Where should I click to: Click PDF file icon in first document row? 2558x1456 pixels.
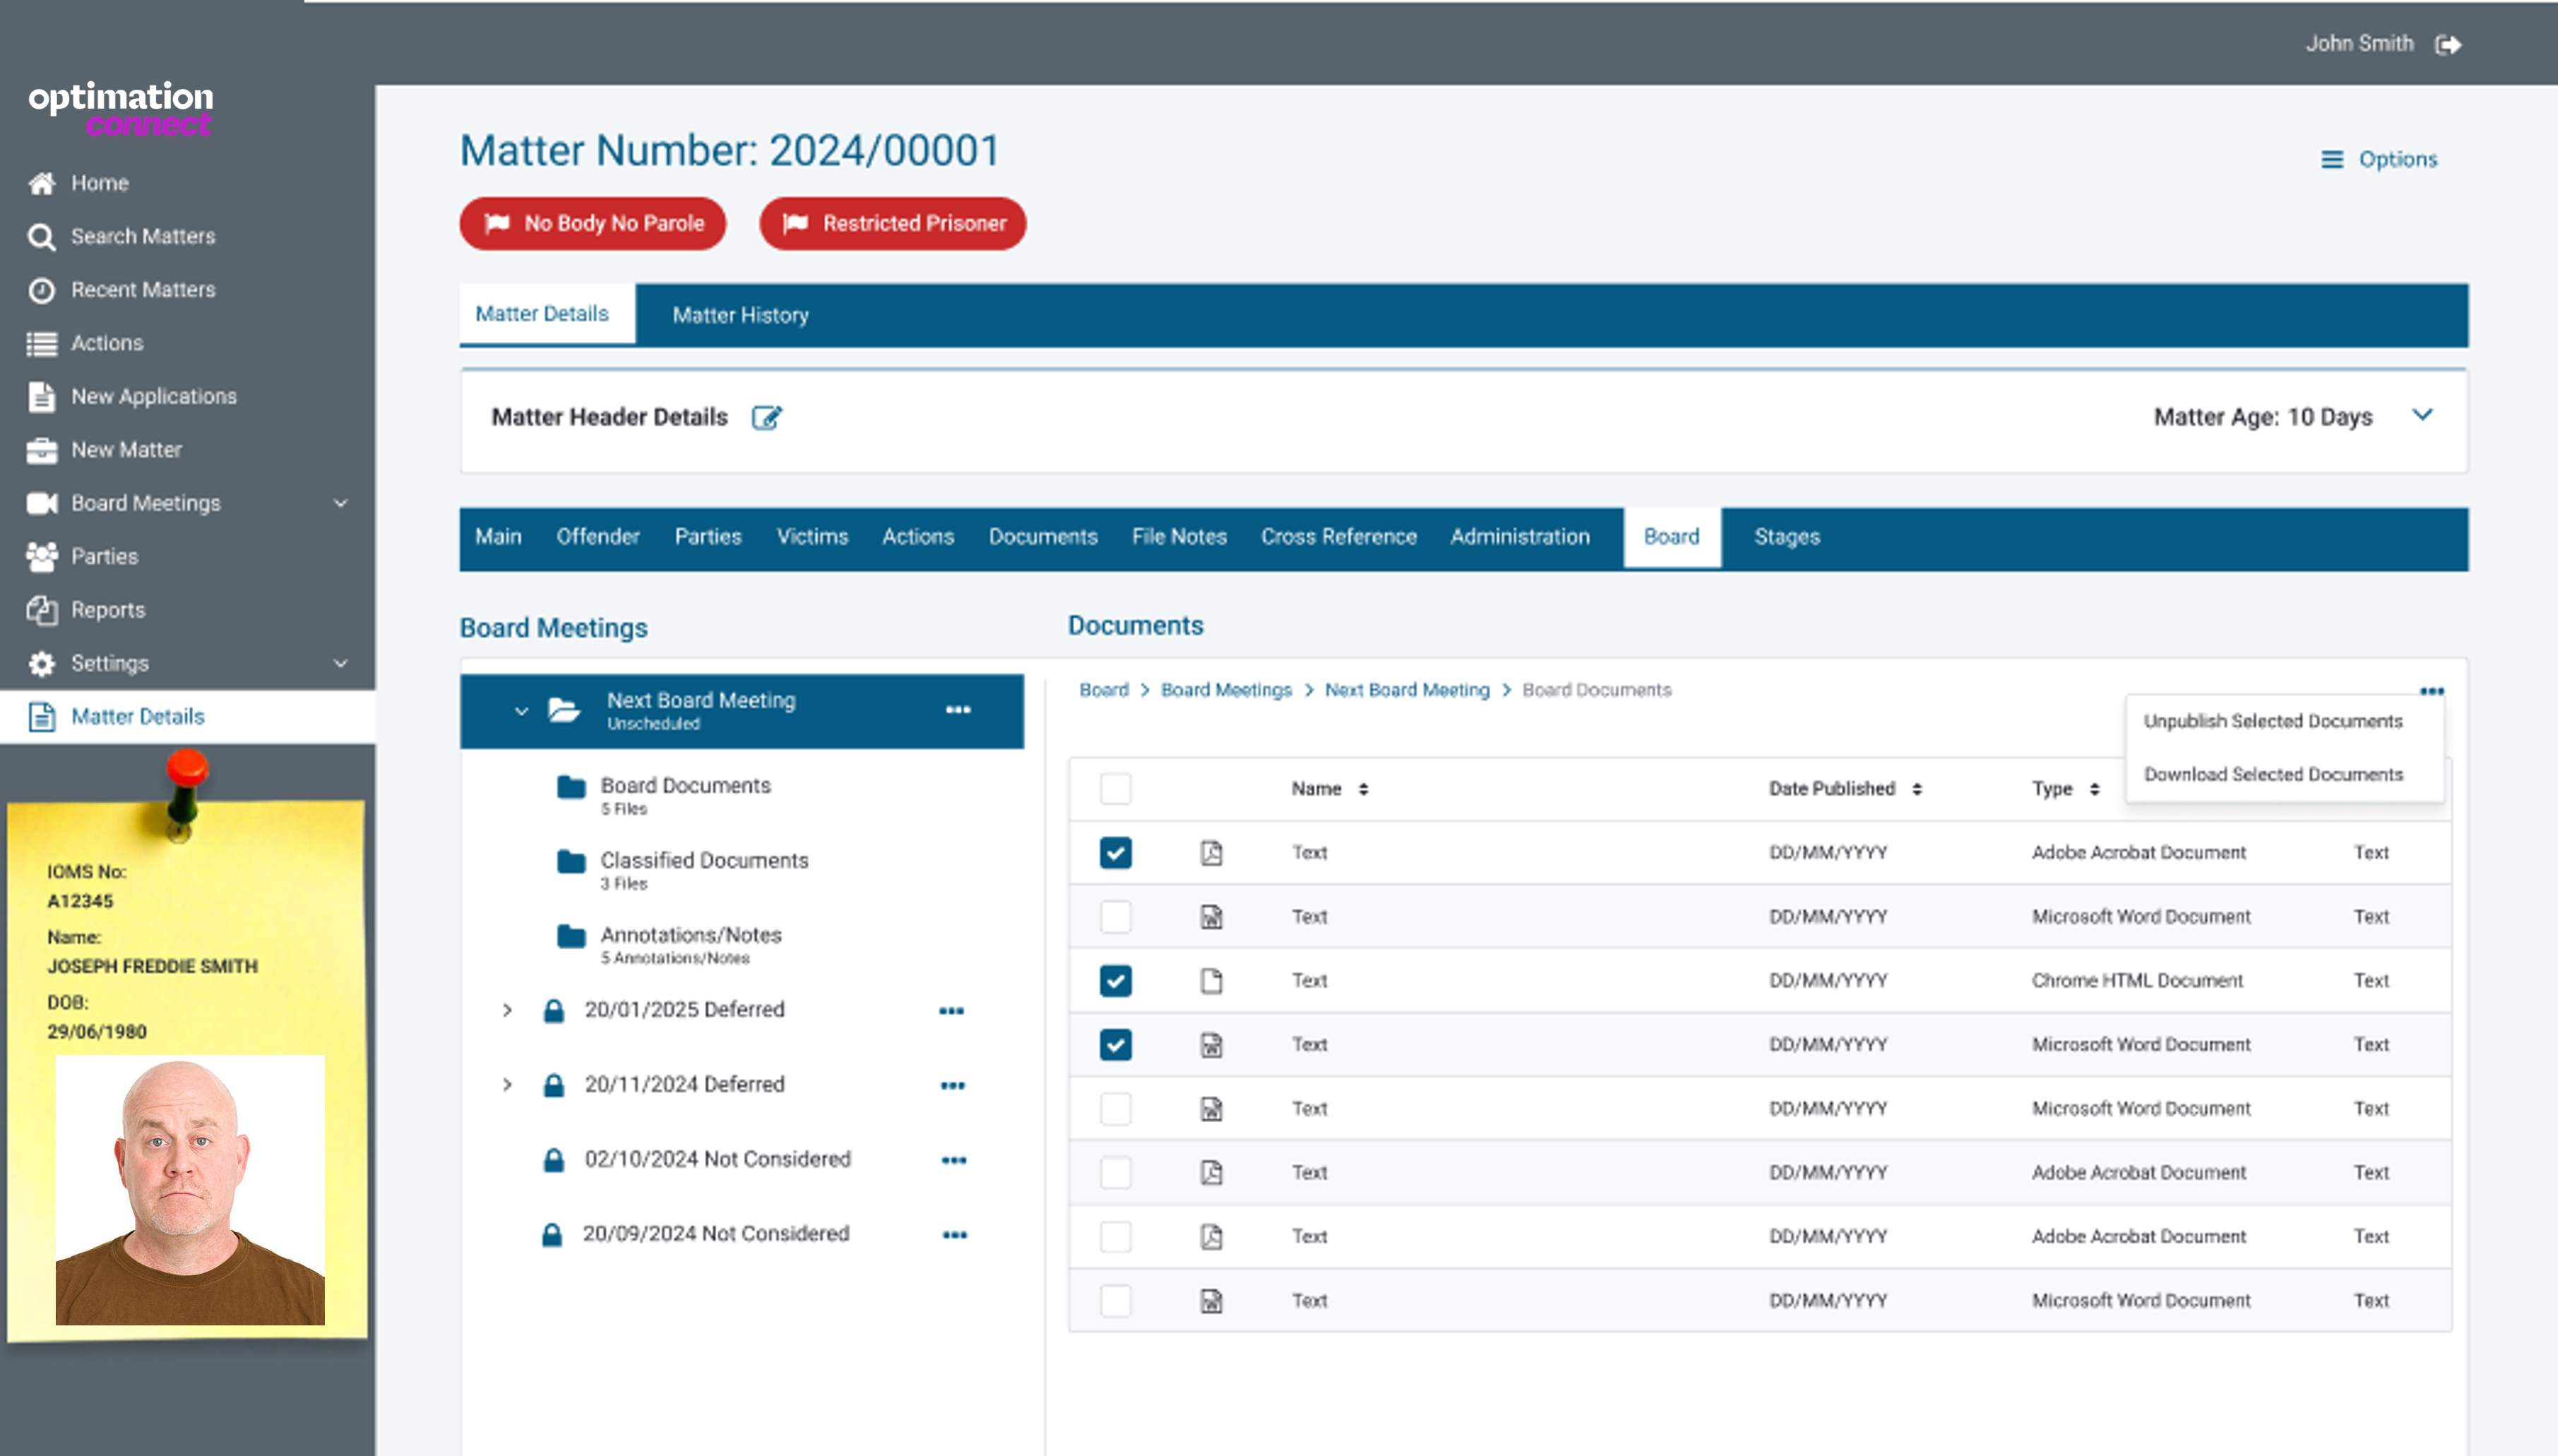[1211, 853]
